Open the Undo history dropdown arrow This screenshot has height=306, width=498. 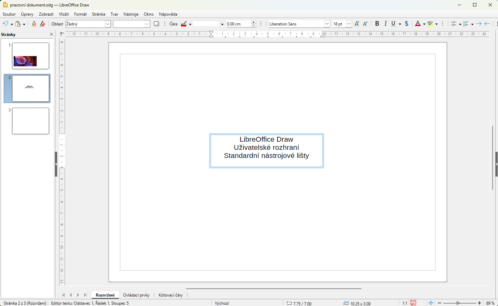12,24
